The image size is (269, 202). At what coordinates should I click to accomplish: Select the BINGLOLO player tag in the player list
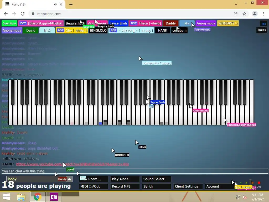click(98, 31)
